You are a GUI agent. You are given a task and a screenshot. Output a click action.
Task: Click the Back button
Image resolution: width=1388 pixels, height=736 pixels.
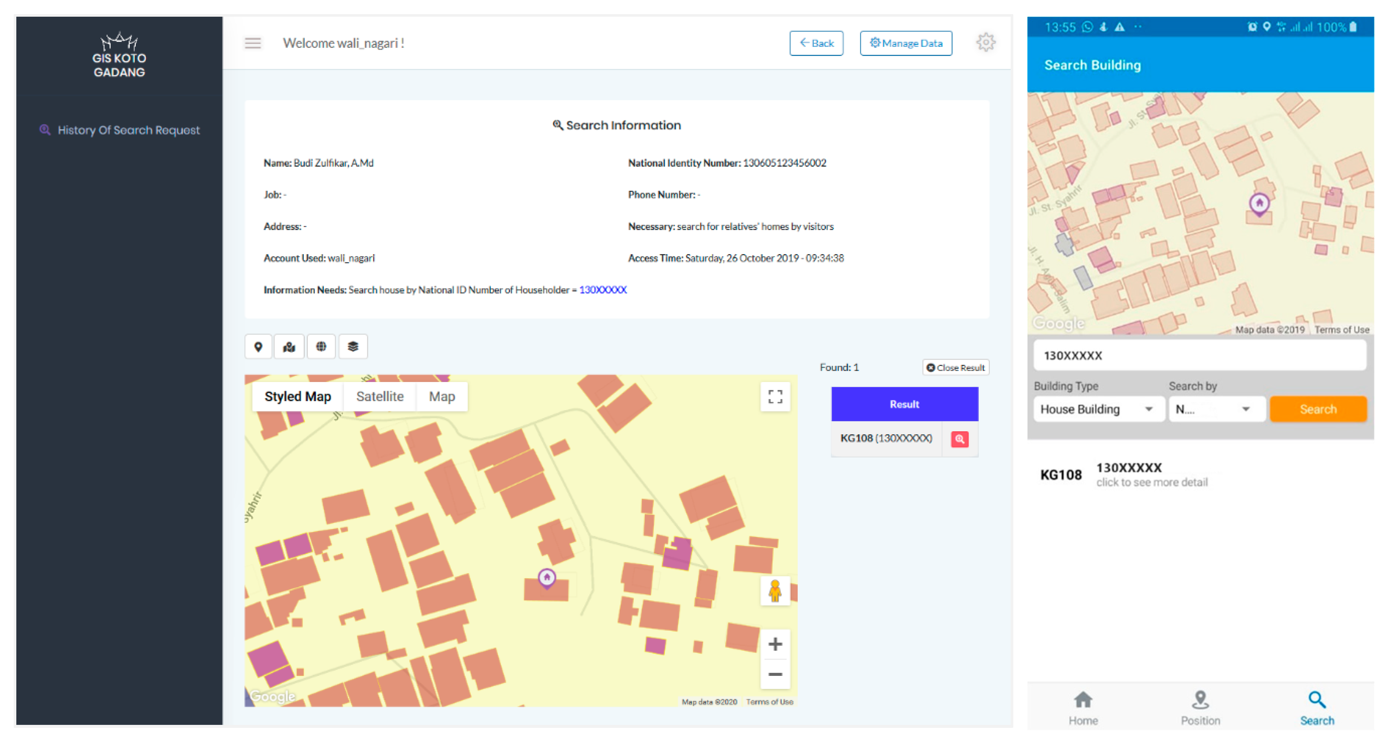pos(816,43)
